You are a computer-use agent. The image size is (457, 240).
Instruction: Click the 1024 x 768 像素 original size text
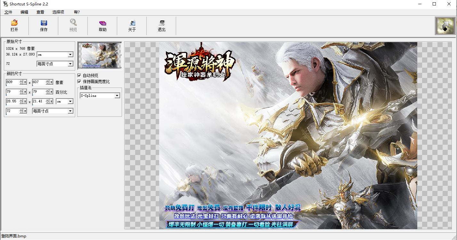pos(20,48)
